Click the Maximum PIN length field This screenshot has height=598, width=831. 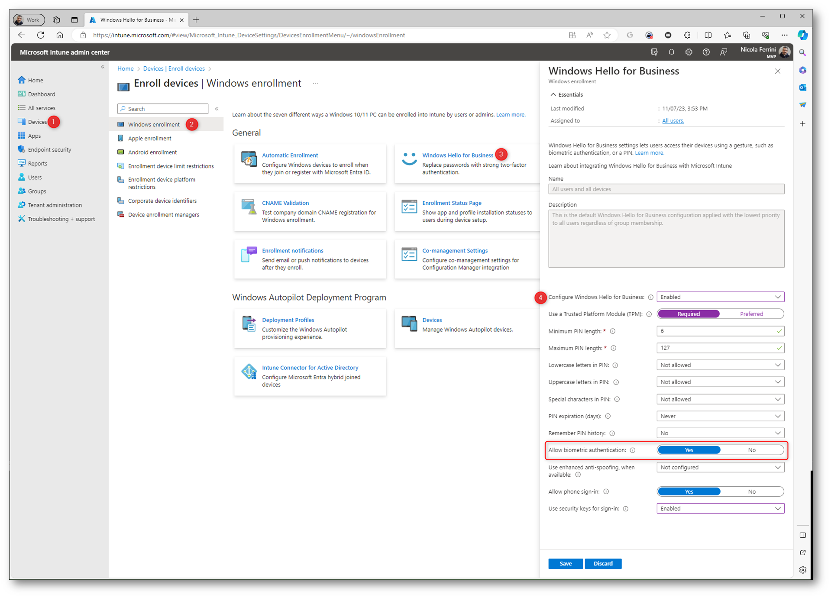[x=720, y=348]
